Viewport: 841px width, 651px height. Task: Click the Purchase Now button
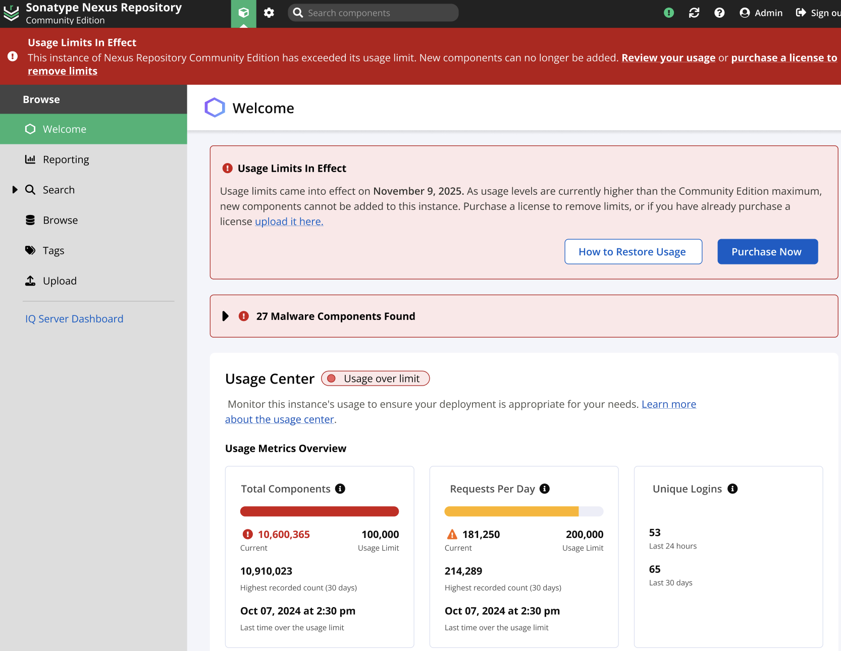pyautogui.click(x=767, y=251)
